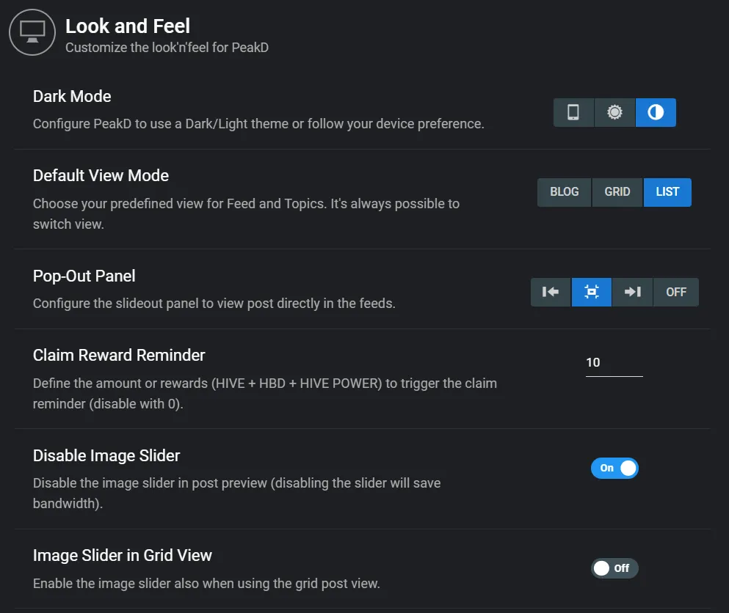Edit the Claim Reward Reminder amount
The height and width of the screenshot is (613, 729).
tap(614, 363)
